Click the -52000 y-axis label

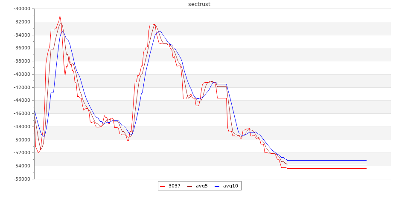pos(21,153)
